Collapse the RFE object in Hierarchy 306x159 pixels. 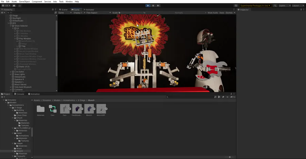[8, 23]
